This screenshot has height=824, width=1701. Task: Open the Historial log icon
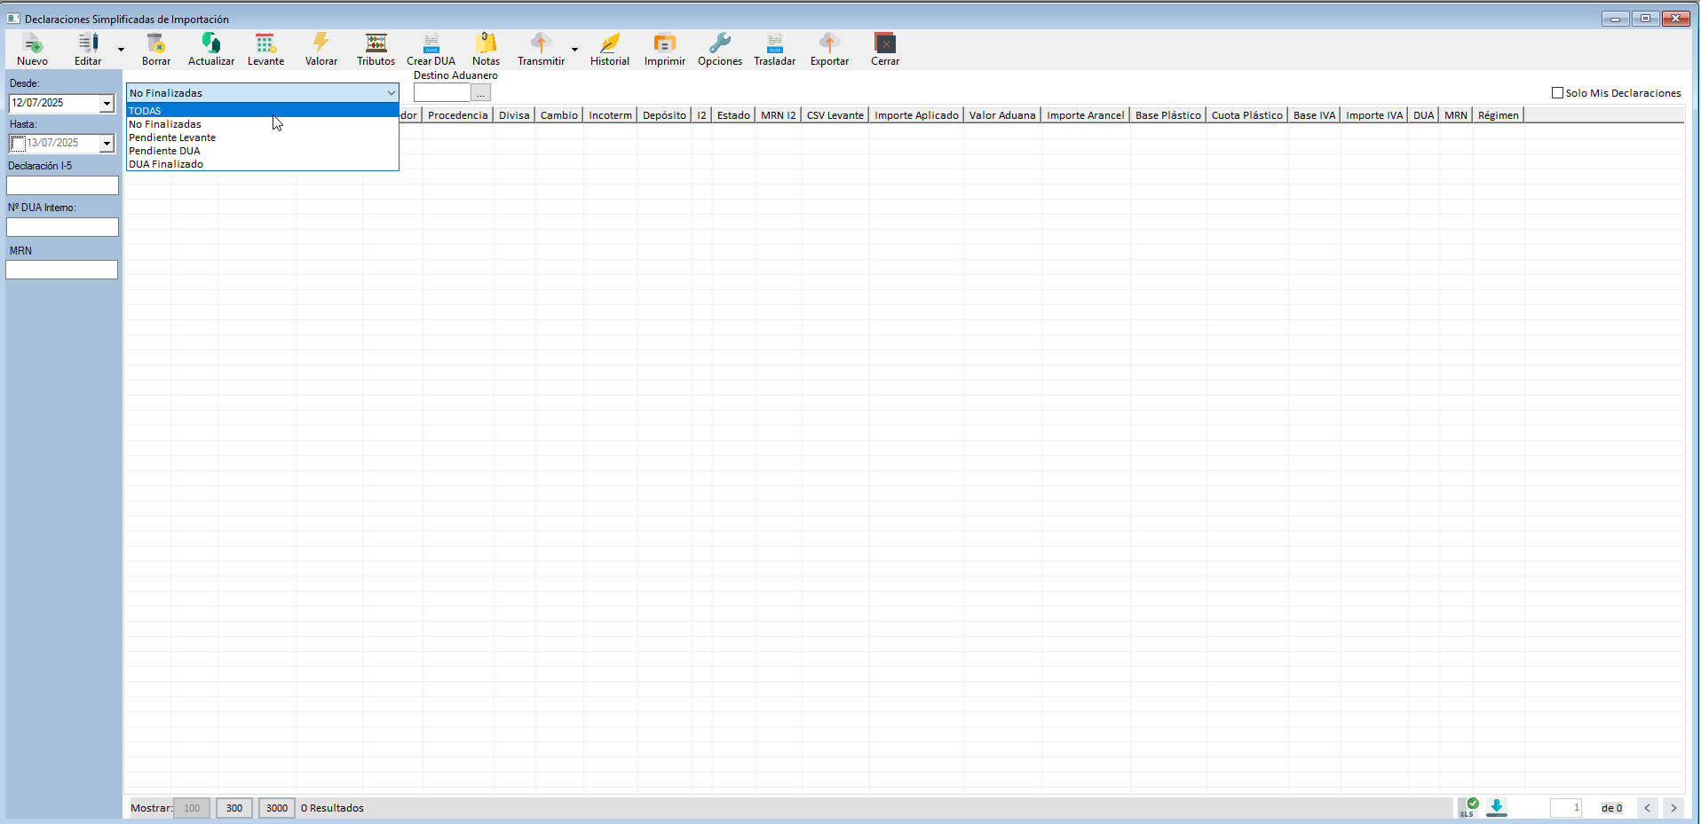609,44
